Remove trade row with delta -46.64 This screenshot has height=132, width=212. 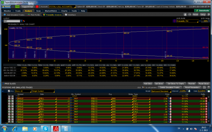[206, 104]
